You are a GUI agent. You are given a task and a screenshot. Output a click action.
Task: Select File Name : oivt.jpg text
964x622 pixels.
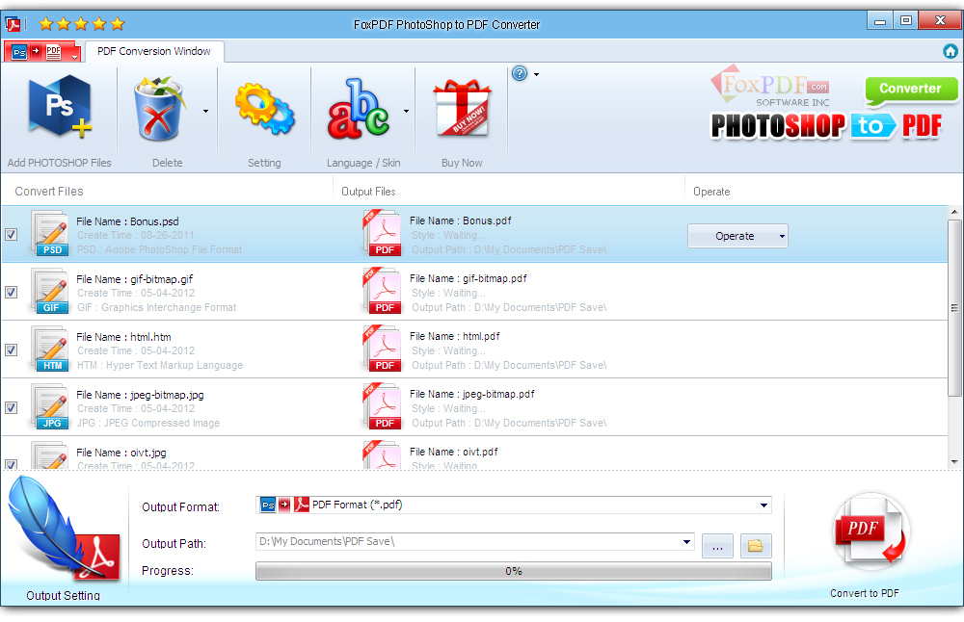(121, 452)
